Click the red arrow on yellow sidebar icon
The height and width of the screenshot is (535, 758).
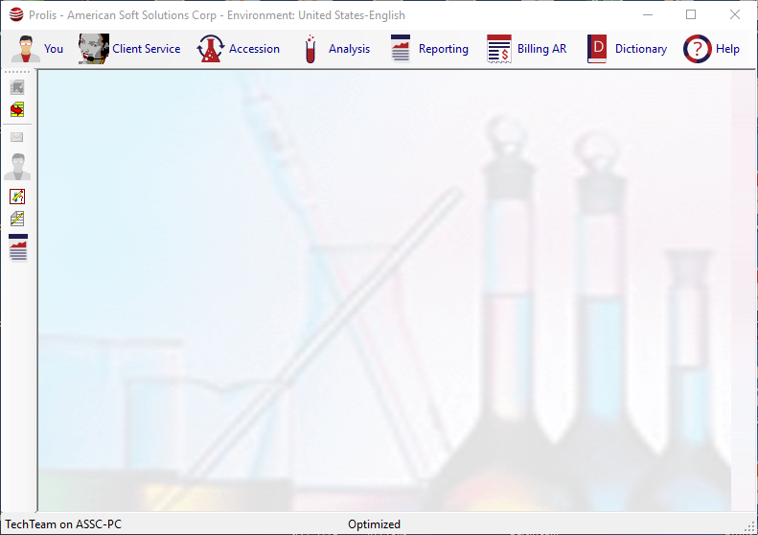coord(17,110)
